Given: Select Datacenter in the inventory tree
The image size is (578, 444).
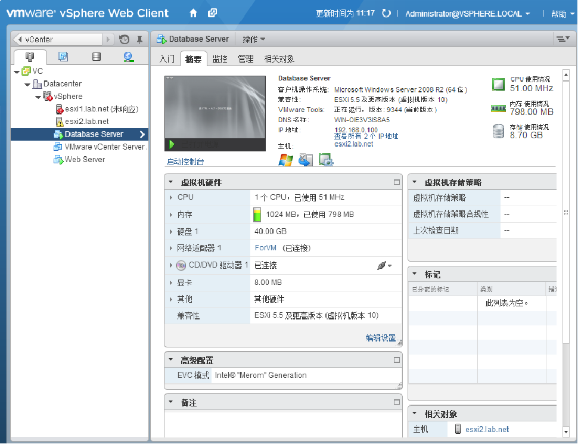Looking at the screenshot, I should [57, 83].
